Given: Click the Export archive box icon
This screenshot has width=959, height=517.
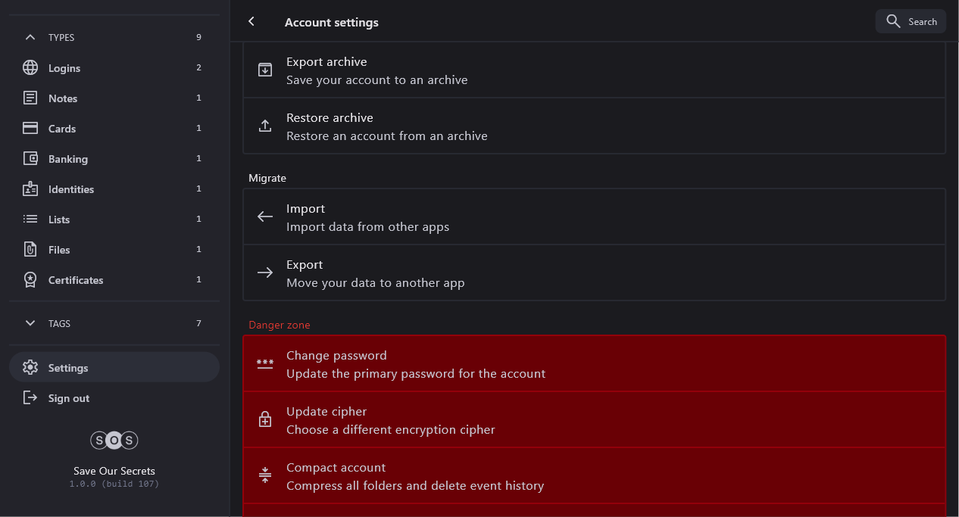Looking at the screenshot, I should [x=265, y=70].
